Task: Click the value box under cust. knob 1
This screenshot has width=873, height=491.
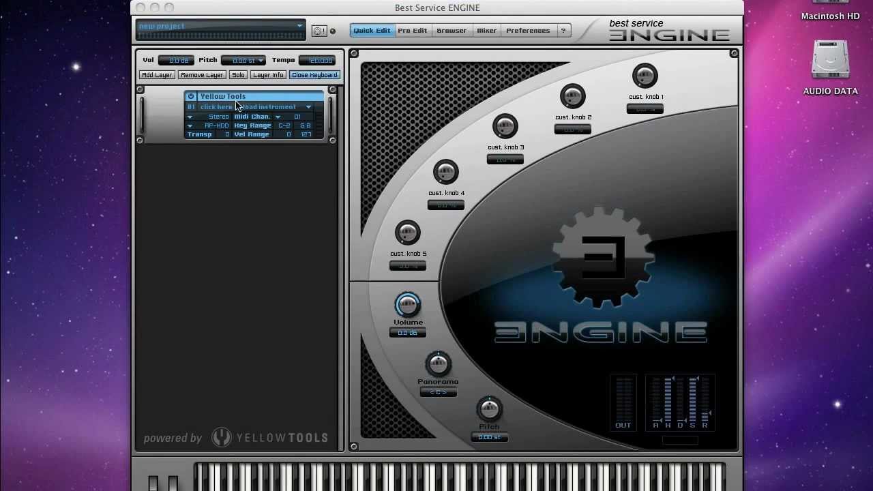Action: tap(645, 109)
